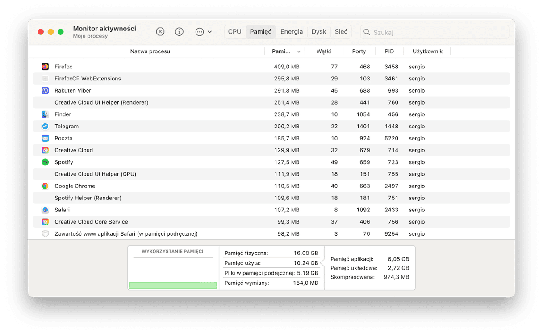The width and height of the screenshot is (543, 334).
Task: Click the Rakuten Viber icon
Action: click(x=45, y=90)
